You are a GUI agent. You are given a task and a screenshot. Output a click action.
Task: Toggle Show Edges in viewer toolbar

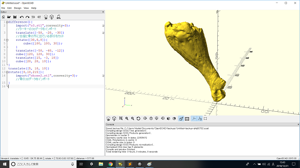(x=205, y=118)
